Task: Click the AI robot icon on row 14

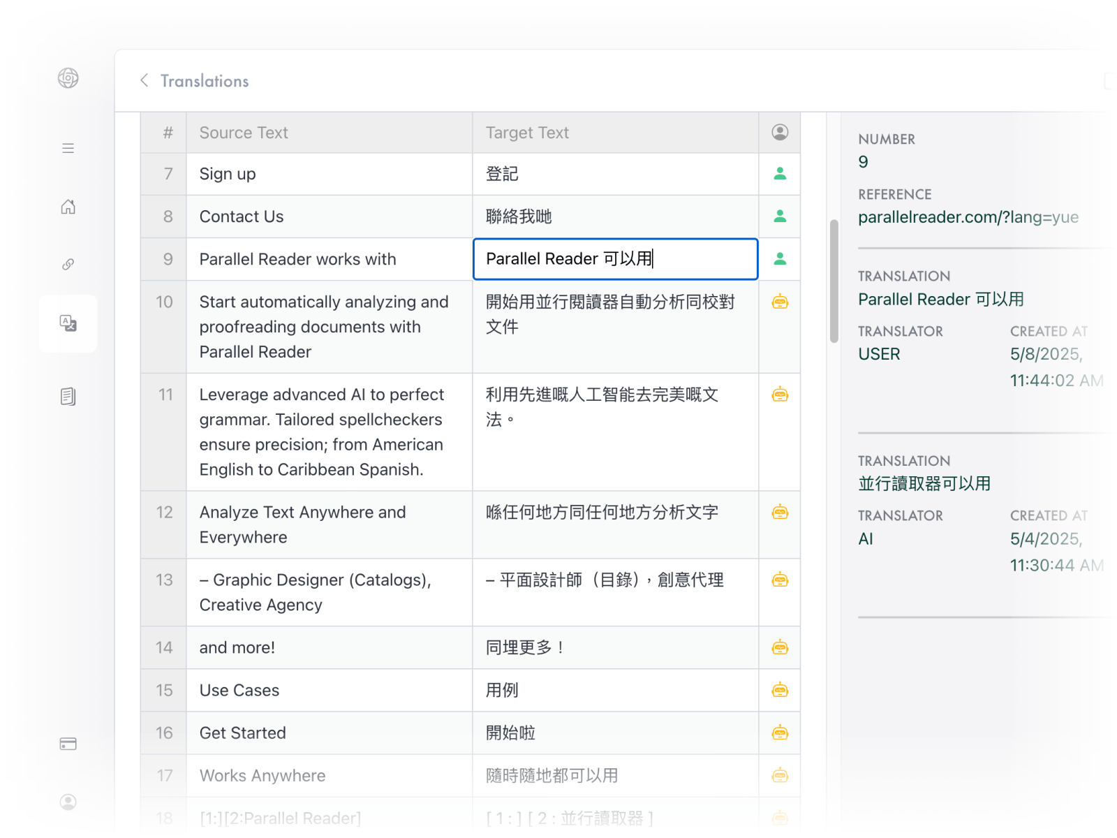Action: pos(780,647)
